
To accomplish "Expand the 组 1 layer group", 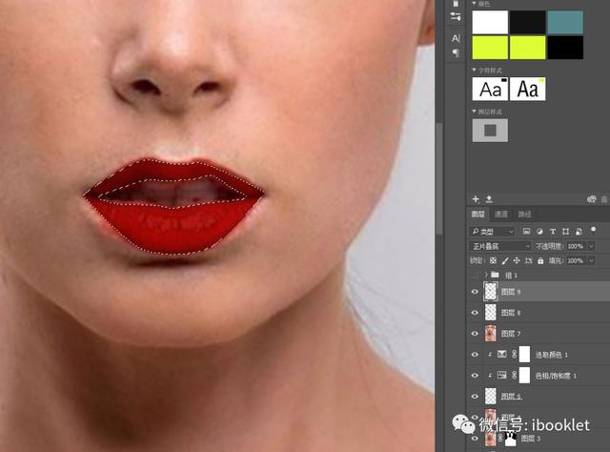I will 486,276.
